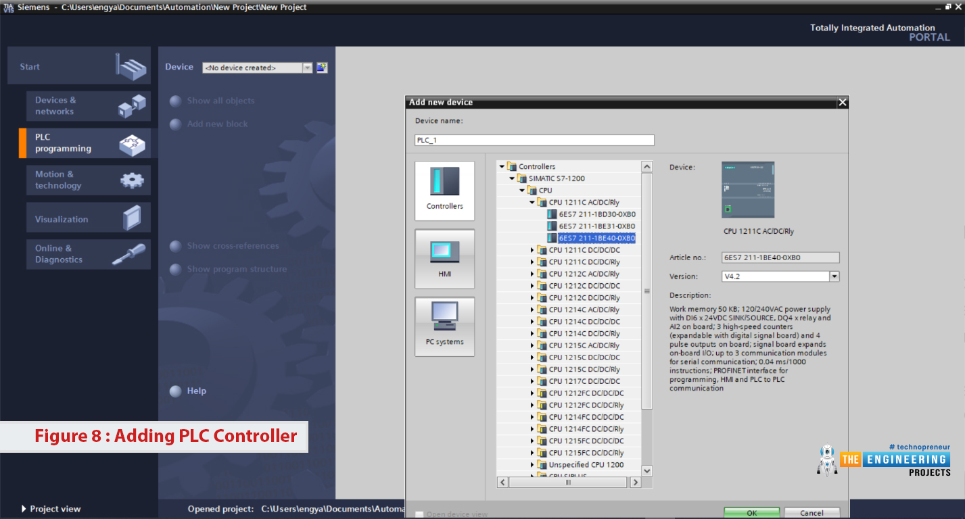Click the PLC programming block icon
The image size is (965, 519).
pyautogui.click(x=132, y=143)
